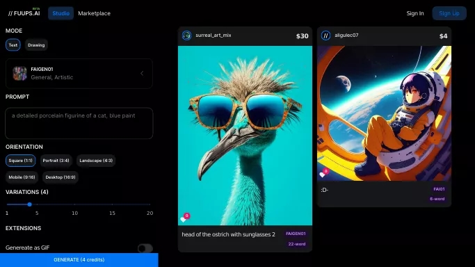Choose Square (1:1) orientation
475x267 pixels.
[x=20, y=161]
